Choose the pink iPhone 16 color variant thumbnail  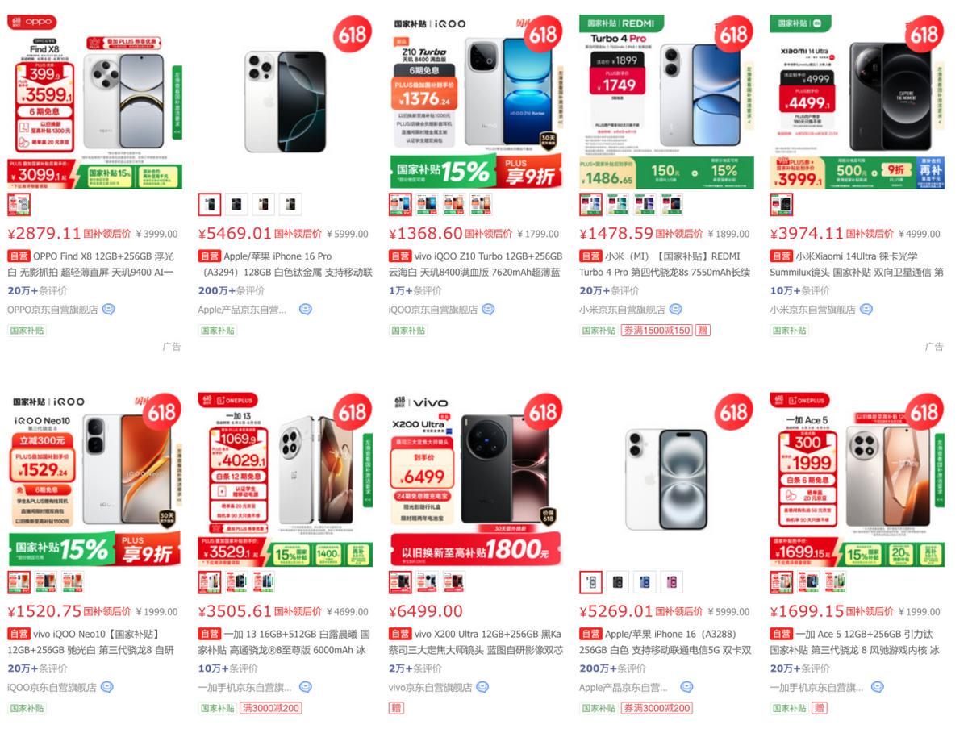coord(671,582)
